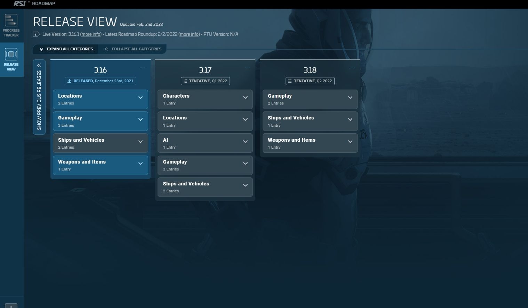Image resolution: width=528 pixels, height=308 pixels.
Task: Expand Ships and Vehicles in 3.17
Action: 205,187
